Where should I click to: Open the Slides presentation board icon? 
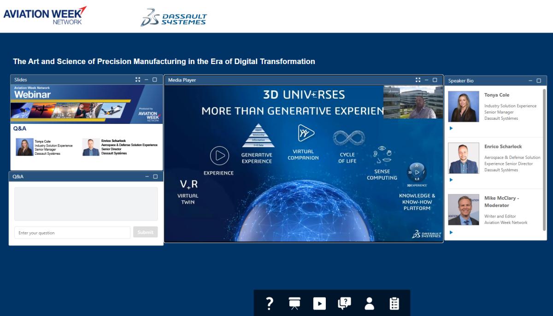tap(294, 303)
